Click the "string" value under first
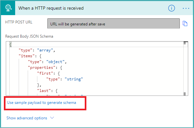This screenshot has height=128, width=194. tap(74, 79)
